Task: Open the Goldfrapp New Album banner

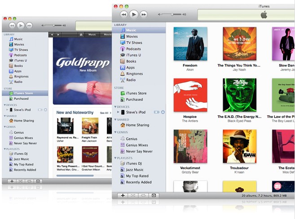Action: tap(83, 71)
